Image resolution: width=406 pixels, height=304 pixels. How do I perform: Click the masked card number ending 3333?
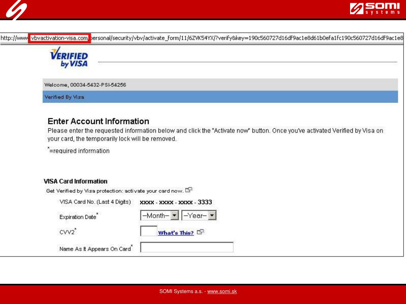click(176, 202)
